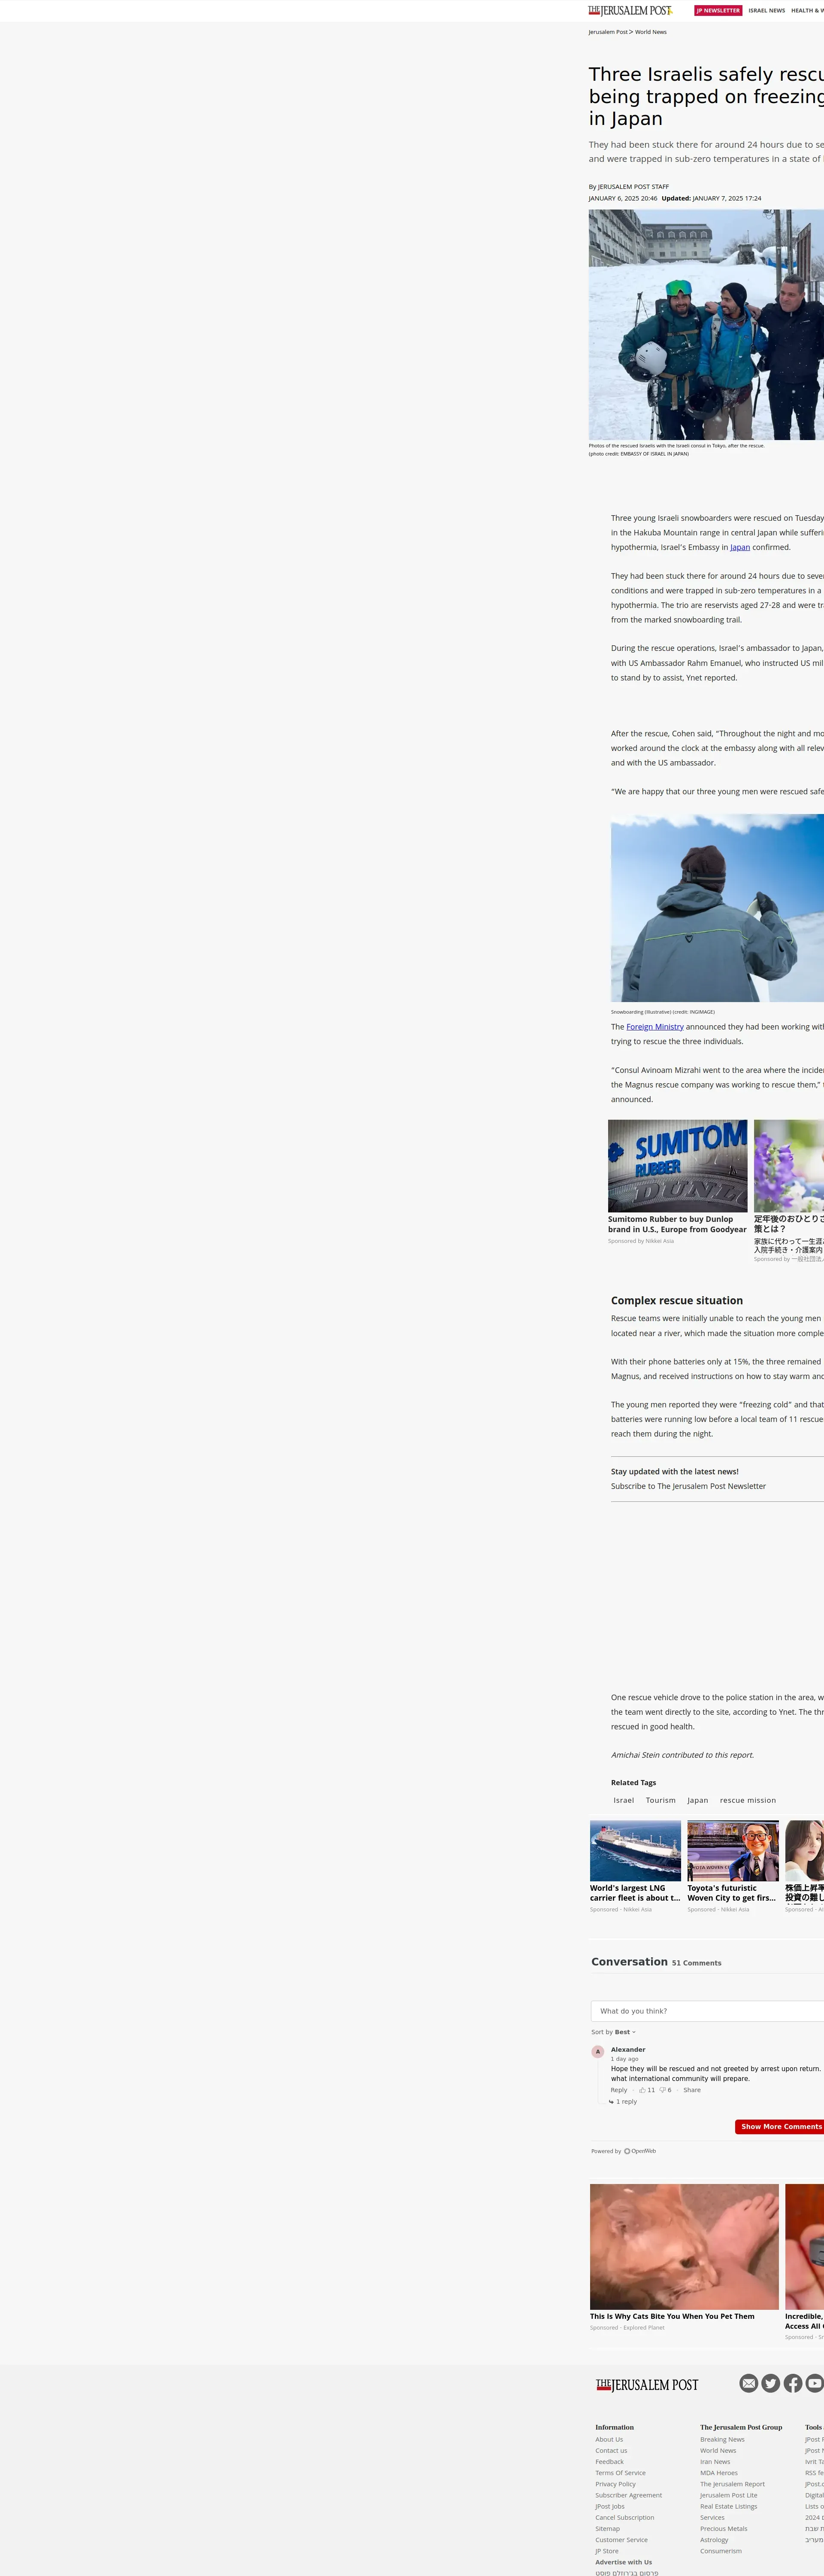The image size is (824, 2576).
Task: Click the footer Jerusalem Post logo
Action: [647, 2385]
